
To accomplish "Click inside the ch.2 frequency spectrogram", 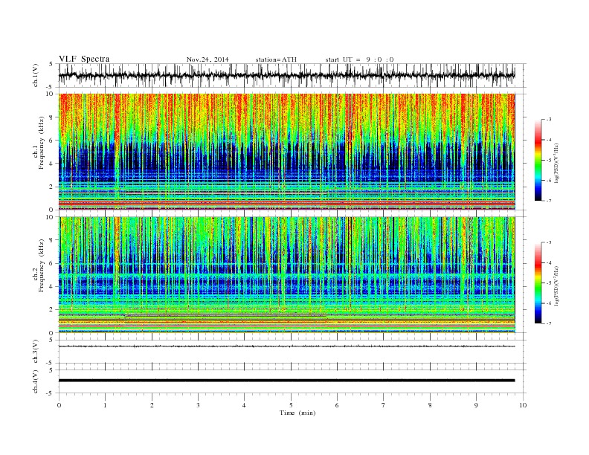I will [x=286, y=274].
